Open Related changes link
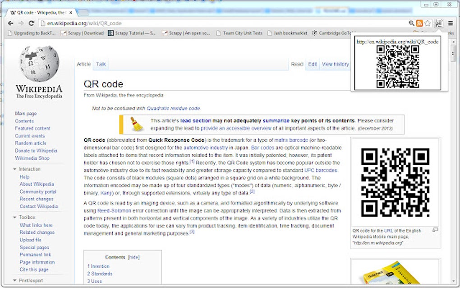The height and width of the screenshot is (288, 460). pyautogui.click(x=37, y=232)
